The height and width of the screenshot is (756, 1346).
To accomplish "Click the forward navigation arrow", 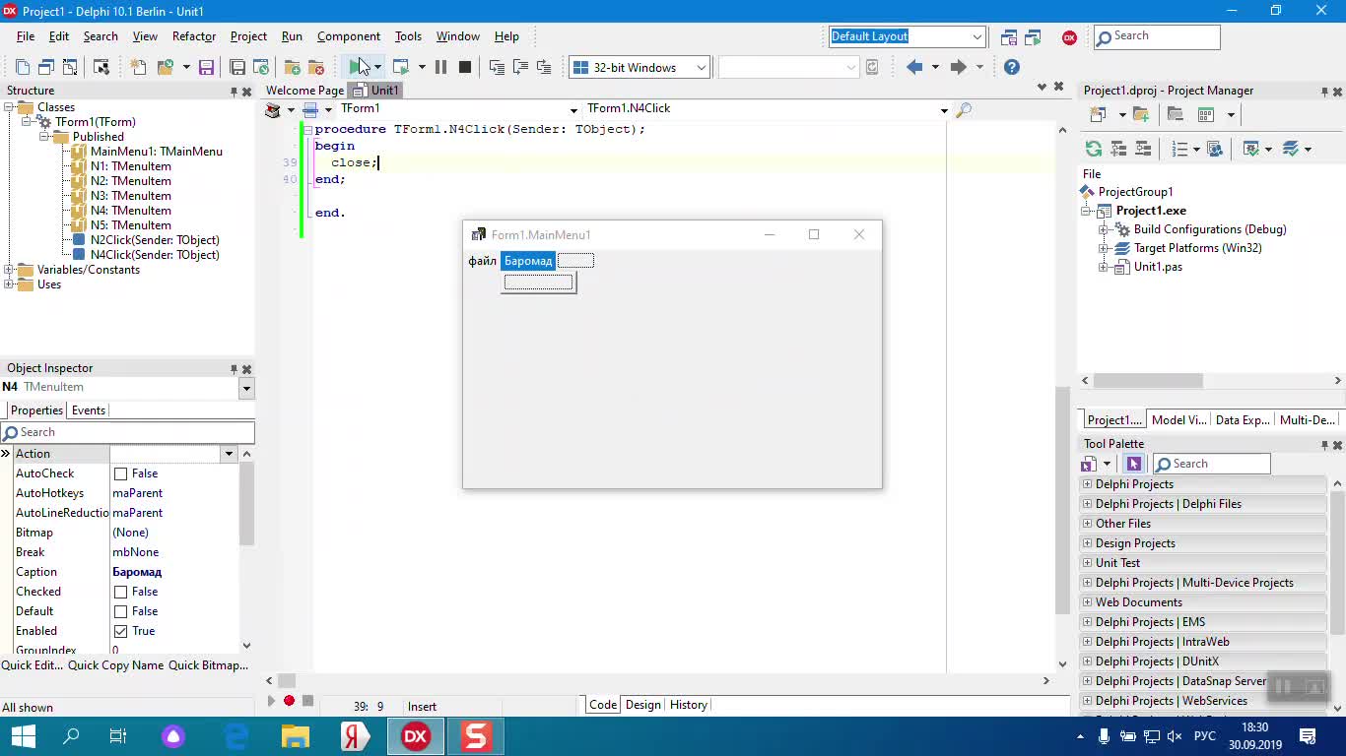I will 958,67.
